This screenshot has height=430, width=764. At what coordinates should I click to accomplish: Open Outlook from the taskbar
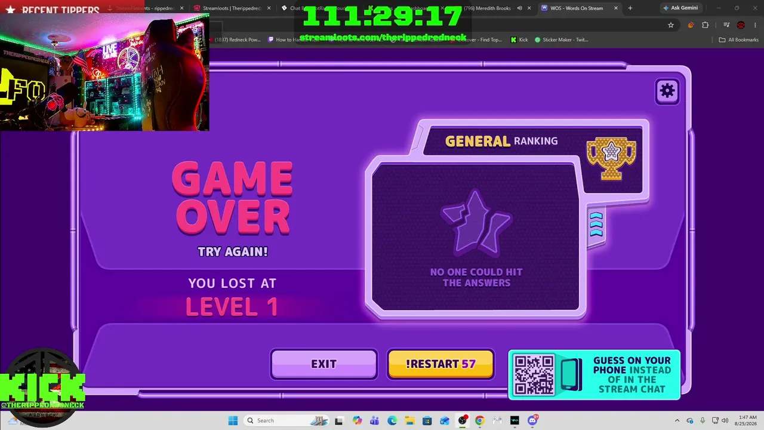pos(444,420)
